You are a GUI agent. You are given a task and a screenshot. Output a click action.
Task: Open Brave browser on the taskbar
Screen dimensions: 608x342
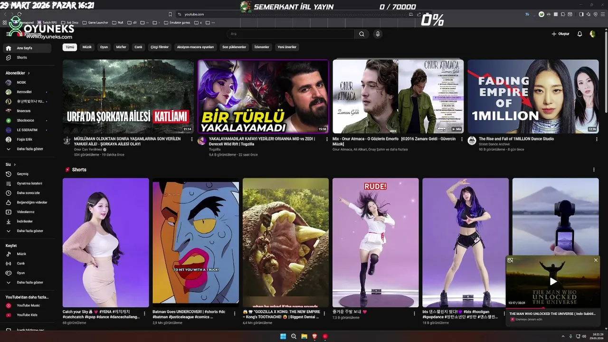pyautogui.click(x=314, y=336)
